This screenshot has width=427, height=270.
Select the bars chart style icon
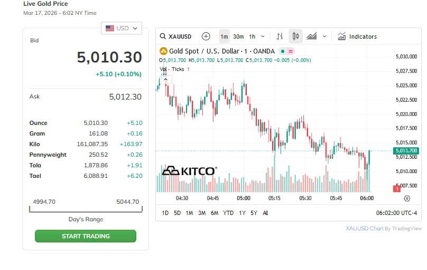(x=280, y=37)
